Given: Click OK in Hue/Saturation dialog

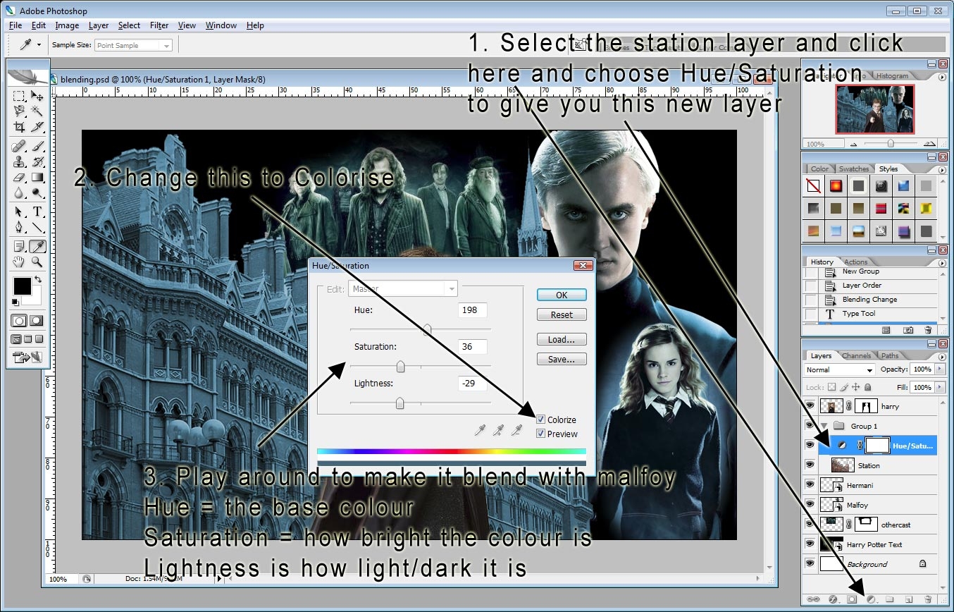Looking at the screenshot, I should [562, 295].
